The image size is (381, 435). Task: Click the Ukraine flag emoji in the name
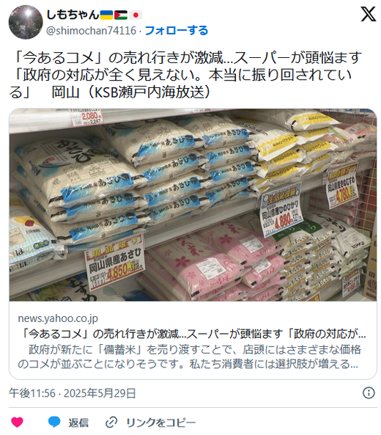point(106,15)
